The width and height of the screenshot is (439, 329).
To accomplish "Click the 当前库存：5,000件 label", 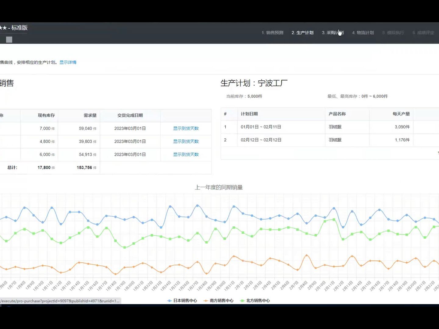I will 244,96.
